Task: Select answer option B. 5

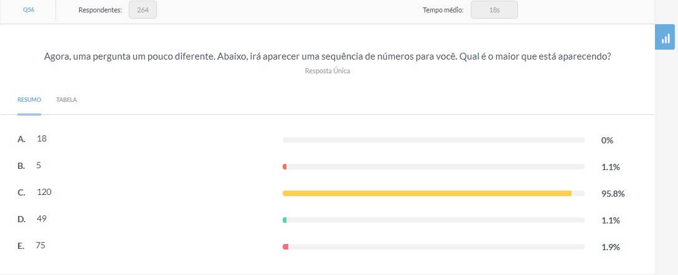Action: coord(29,166)
